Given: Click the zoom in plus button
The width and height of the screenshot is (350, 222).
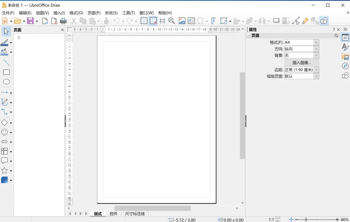Looking at the screenshot, I should (x=337, y=219).
